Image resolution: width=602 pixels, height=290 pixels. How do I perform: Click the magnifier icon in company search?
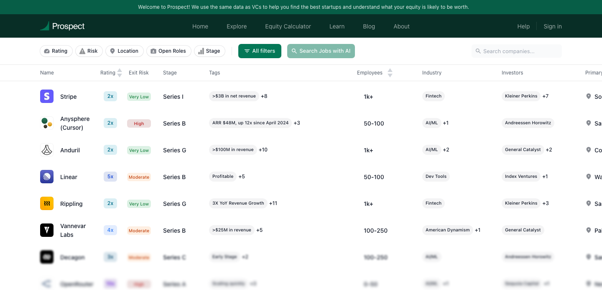click(478, 51)
